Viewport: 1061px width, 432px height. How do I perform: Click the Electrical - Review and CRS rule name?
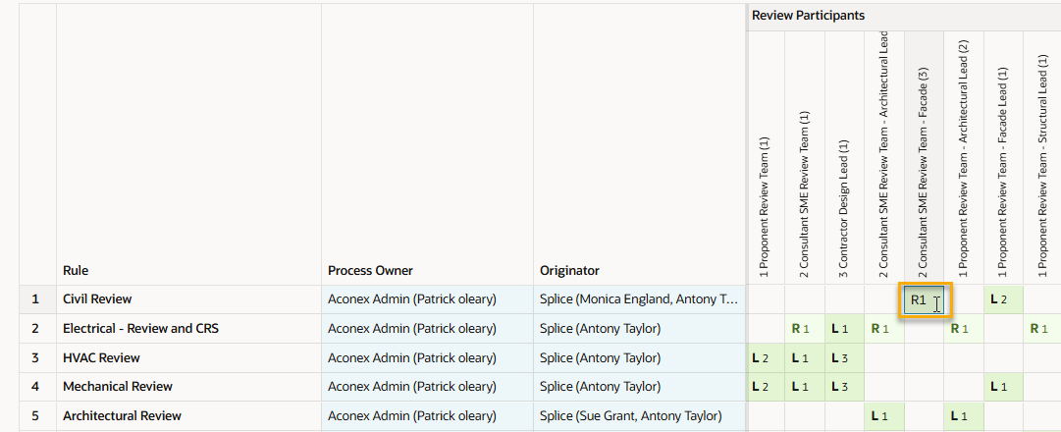coord(140,329)
